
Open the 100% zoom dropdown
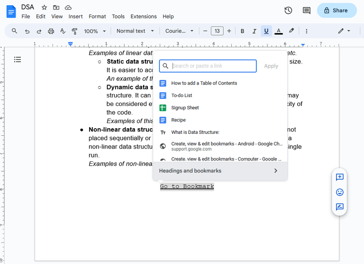[95, 31]
